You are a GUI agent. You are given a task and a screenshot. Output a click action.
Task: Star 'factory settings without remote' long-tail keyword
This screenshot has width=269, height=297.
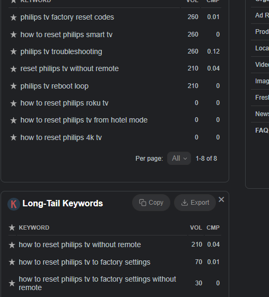coord(12,283)
